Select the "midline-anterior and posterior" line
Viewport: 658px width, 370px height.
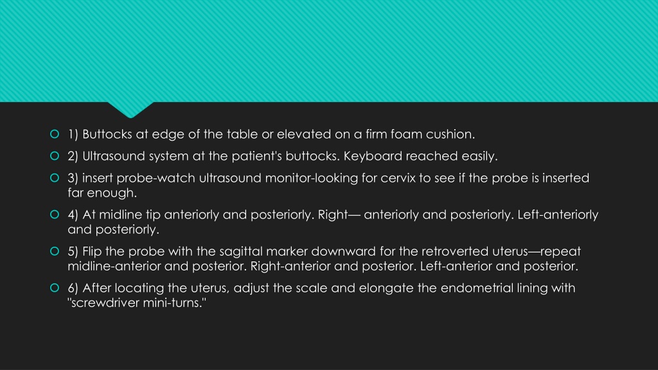click(323, 267)
